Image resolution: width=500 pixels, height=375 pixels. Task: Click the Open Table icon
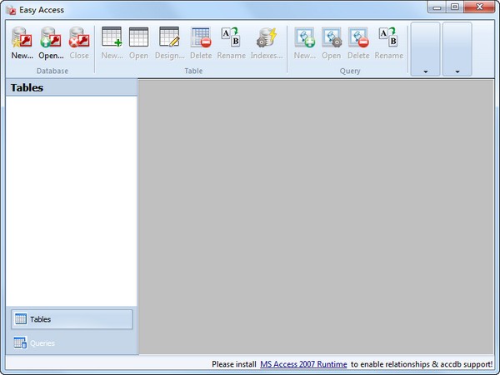click(138, 38)
